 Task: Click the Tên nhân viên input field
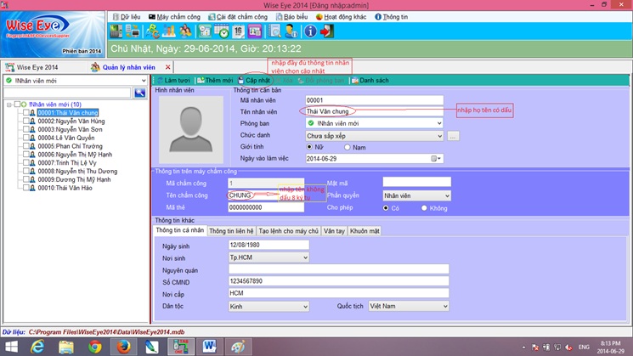(x=374, y=111)
